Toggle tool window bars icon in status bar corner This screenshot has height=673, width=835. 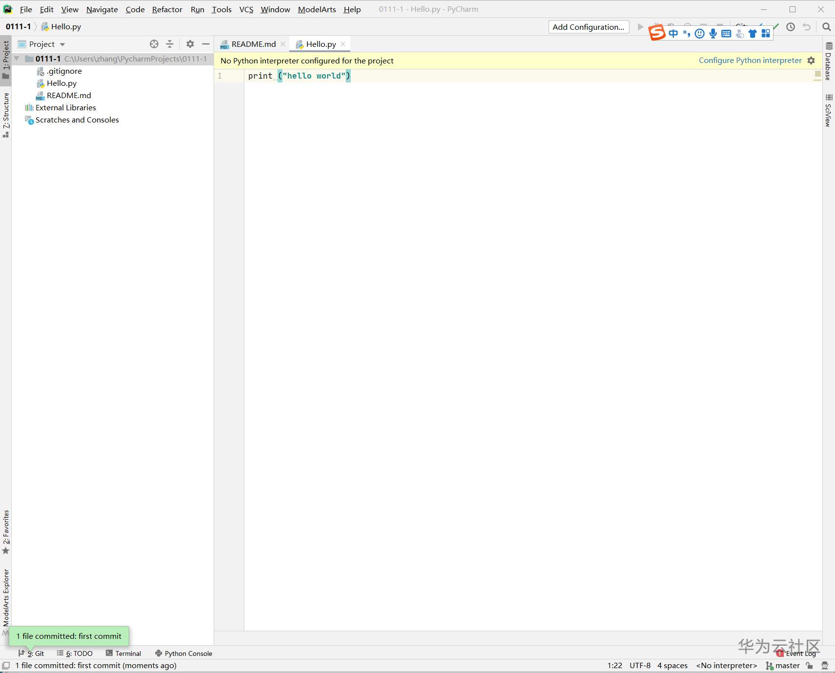6,666
